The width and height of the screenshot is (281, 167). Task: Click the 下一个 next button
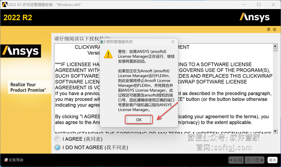click(254, 160)
